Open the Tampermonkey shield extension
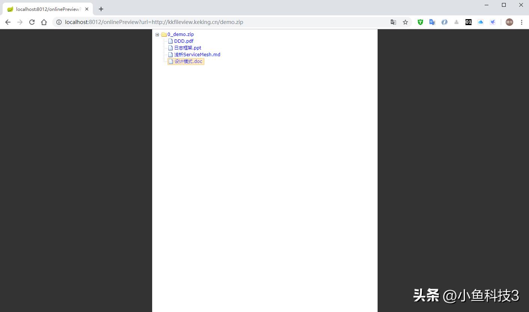The height and width of the screenshot is (312, 529). tap(420, 22)
